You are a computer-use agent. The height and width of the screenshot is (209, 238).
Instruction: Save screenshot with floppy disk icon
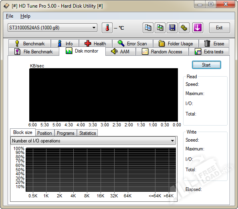[172, 28]
